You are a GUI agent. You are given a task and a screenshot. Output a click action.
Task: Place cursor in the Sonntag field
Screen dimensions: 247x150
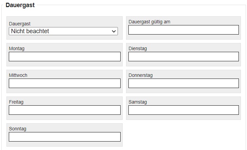65,137
